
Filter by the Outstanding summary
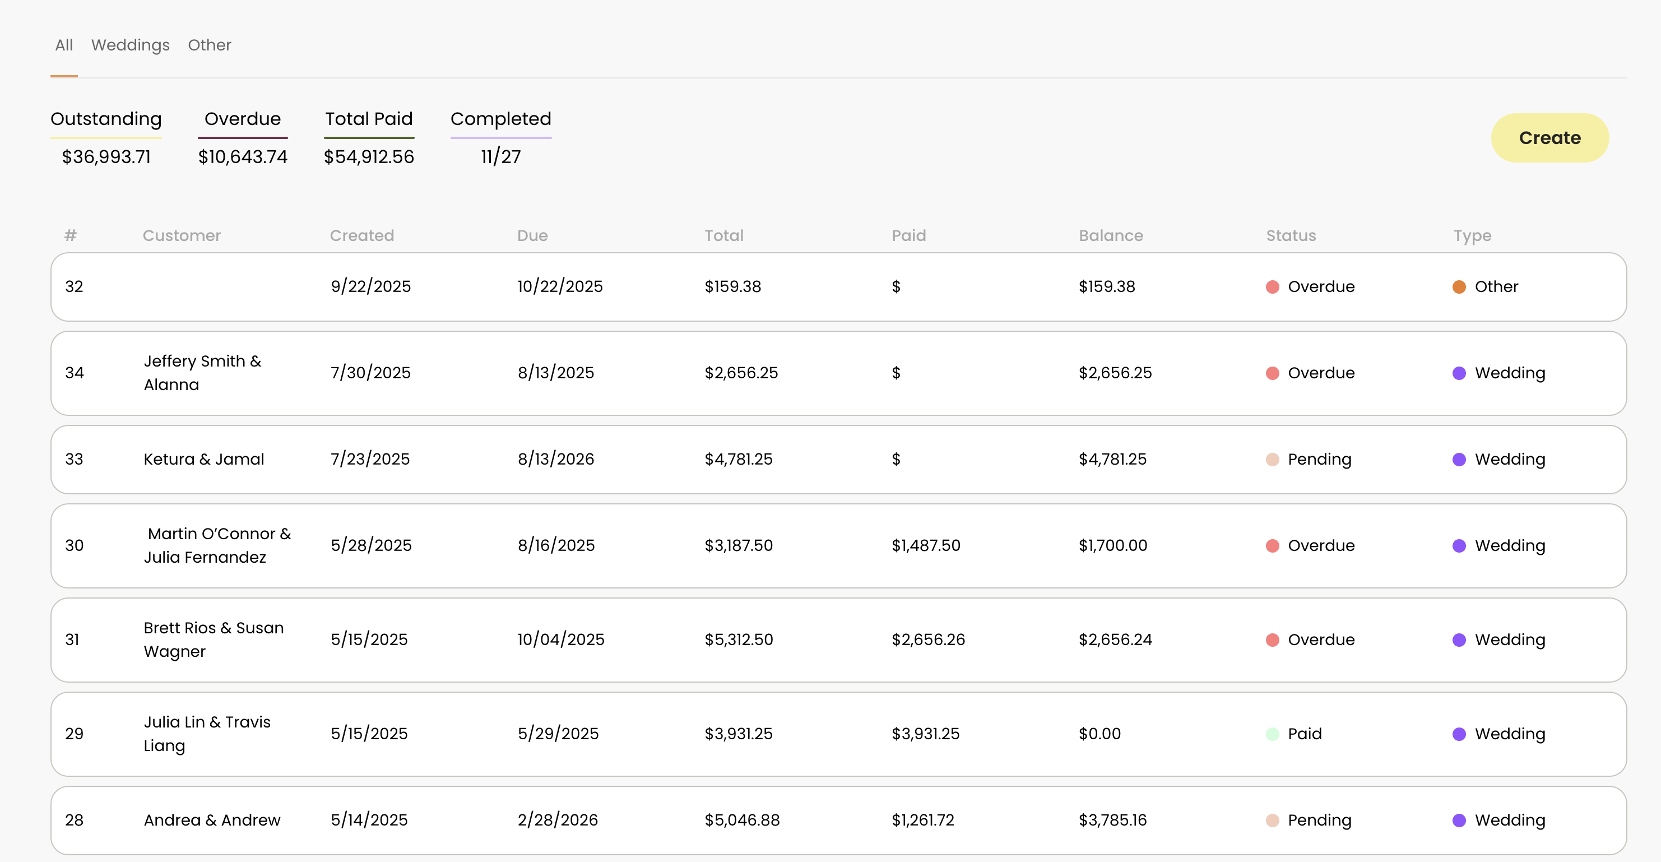click(x=106, y=119)
